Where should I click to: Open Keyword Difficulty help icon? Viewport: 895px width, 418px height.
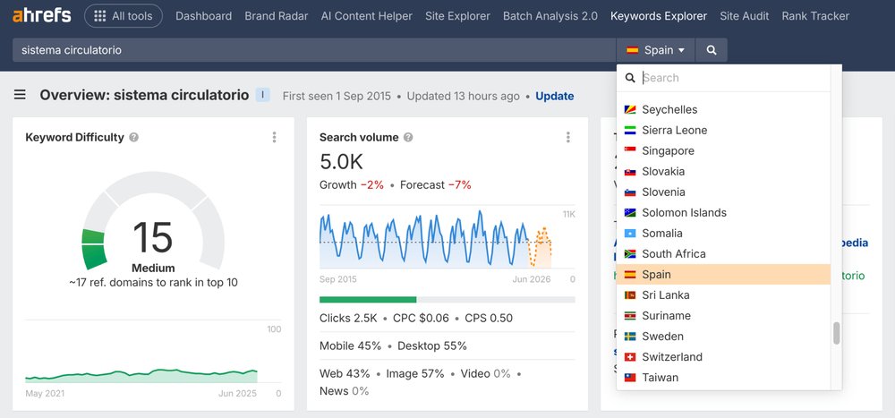pos(133,137)
